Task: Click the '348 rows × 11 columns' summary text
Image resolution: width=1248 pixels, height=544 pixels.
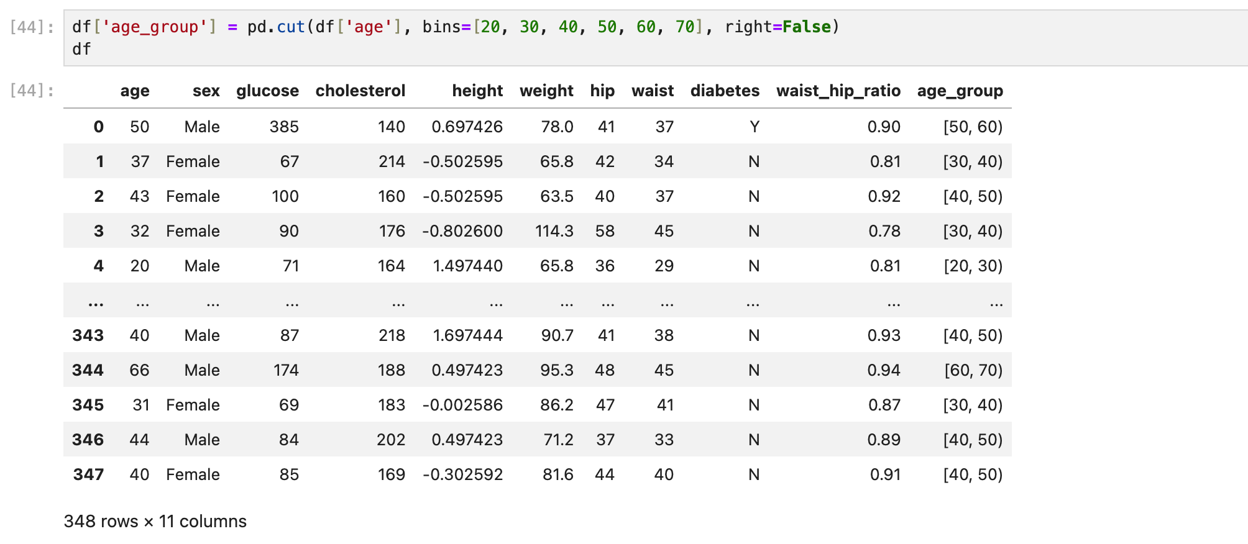Action: point(155,521)
